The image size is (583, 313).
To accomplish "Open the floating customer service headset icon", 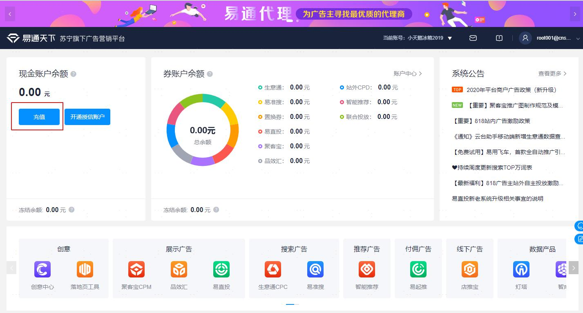I will [579, 226].
